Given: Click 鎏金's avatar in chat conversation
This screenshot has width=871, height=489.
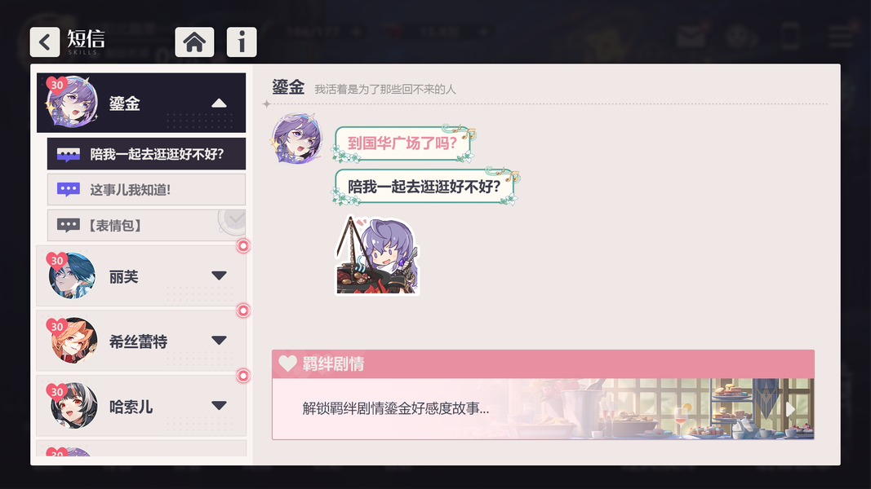Looking at the screenshot, I should (x=297, y=138).
